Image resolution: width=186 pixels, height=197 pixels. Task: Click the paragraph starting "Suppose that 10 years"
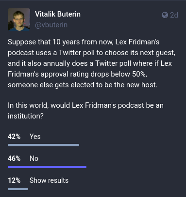[x=91, y=63]
